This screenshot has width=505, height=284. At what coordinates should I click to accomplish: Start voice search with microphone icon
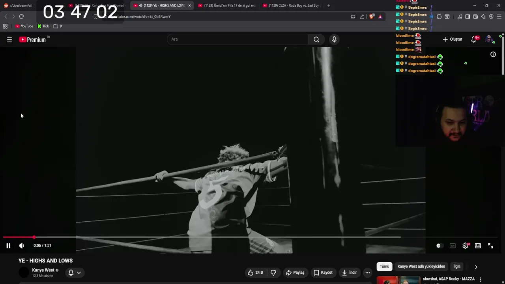pyautogui.click(x=334, y=39)
